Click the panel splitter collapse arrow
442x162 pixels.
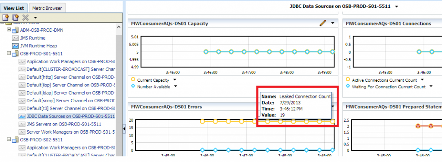pos(124,128)
